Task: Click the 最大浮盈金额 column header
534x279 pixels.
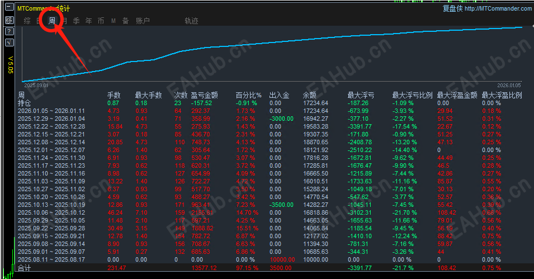Action: [x=457, y=96]
